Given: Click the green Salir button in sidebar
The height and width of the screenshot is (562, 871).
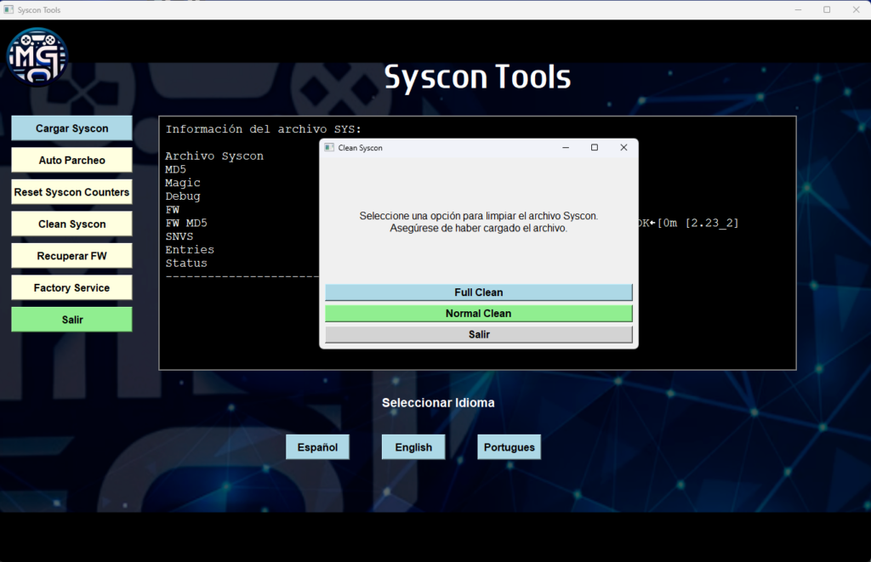Looking at the screenshot, I should click(x=71, y=320).
